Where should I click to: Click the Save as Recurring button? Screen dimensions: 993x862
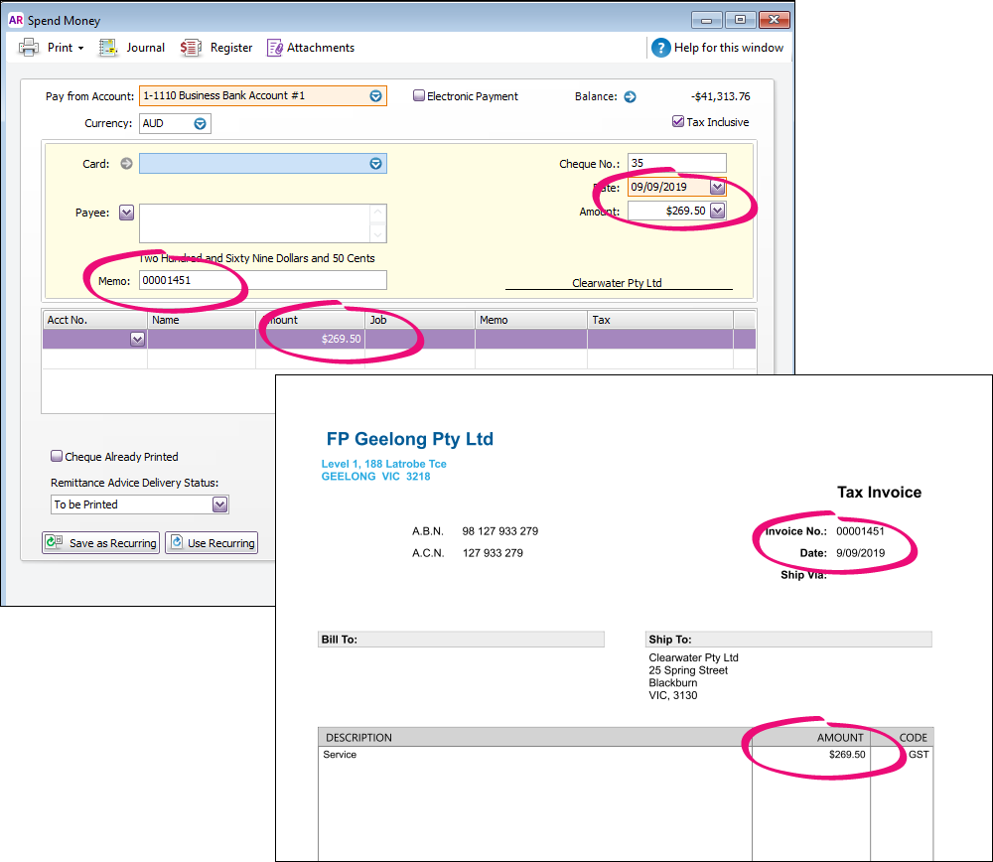tap(100, 543)
